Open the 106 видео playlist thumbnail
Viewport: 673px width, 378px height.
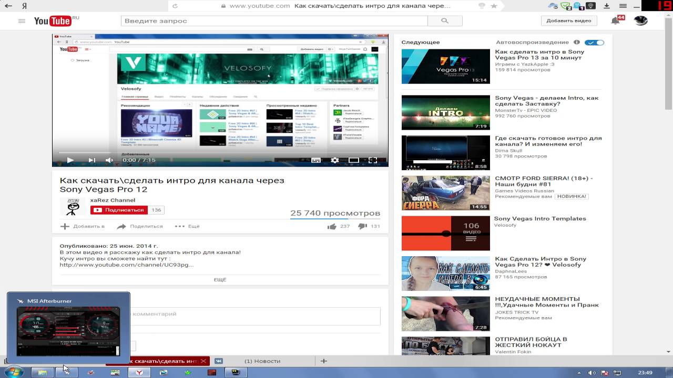click(445, 233)
